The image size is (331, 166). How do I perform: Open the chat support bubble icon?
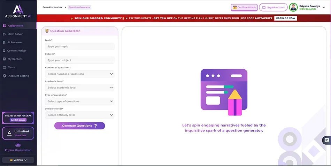326,140
